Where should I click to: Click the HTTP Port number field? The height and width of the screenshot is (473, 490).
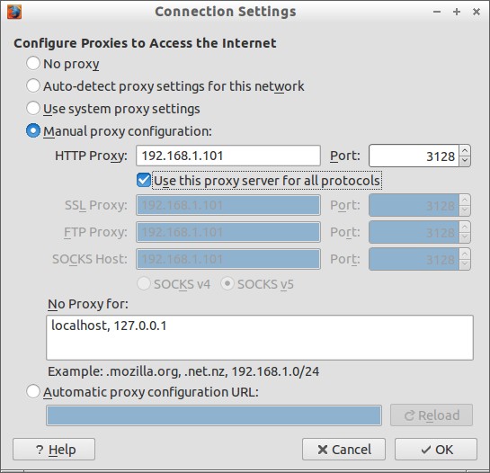(414, 156)
